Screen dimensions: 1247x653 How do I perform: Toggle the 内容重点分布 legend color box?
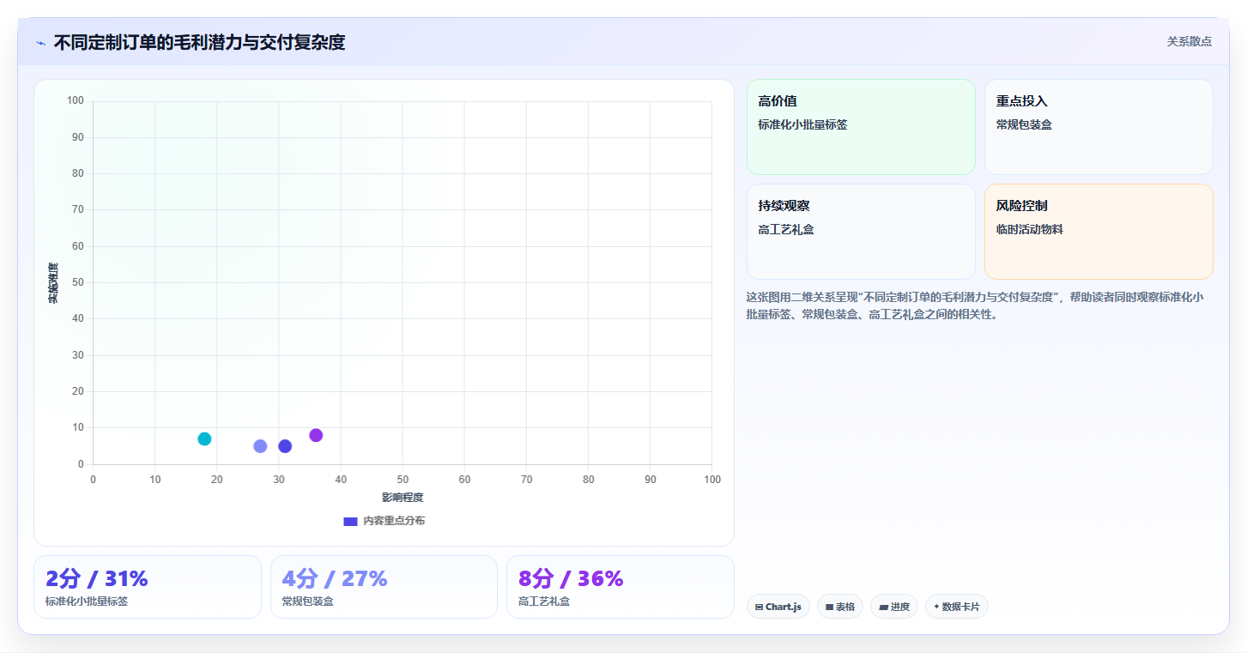pos(350,521)
